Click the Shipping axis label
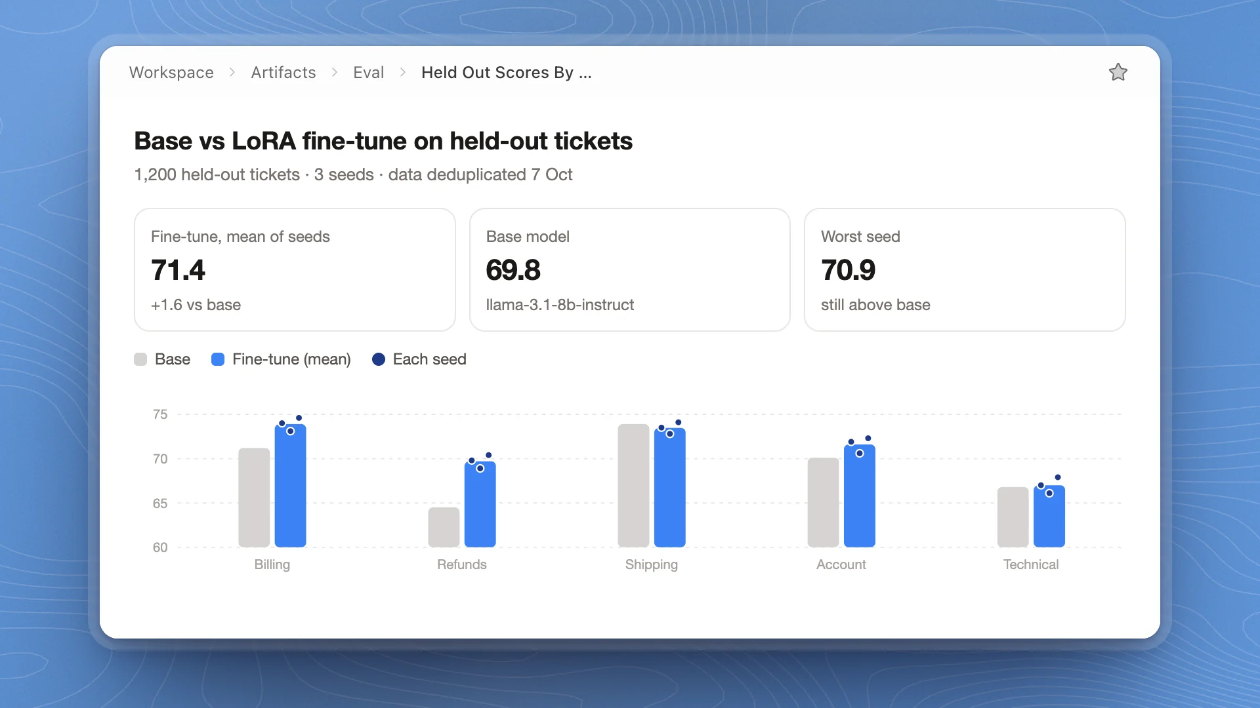1260x708 pixels. (651, 564)
